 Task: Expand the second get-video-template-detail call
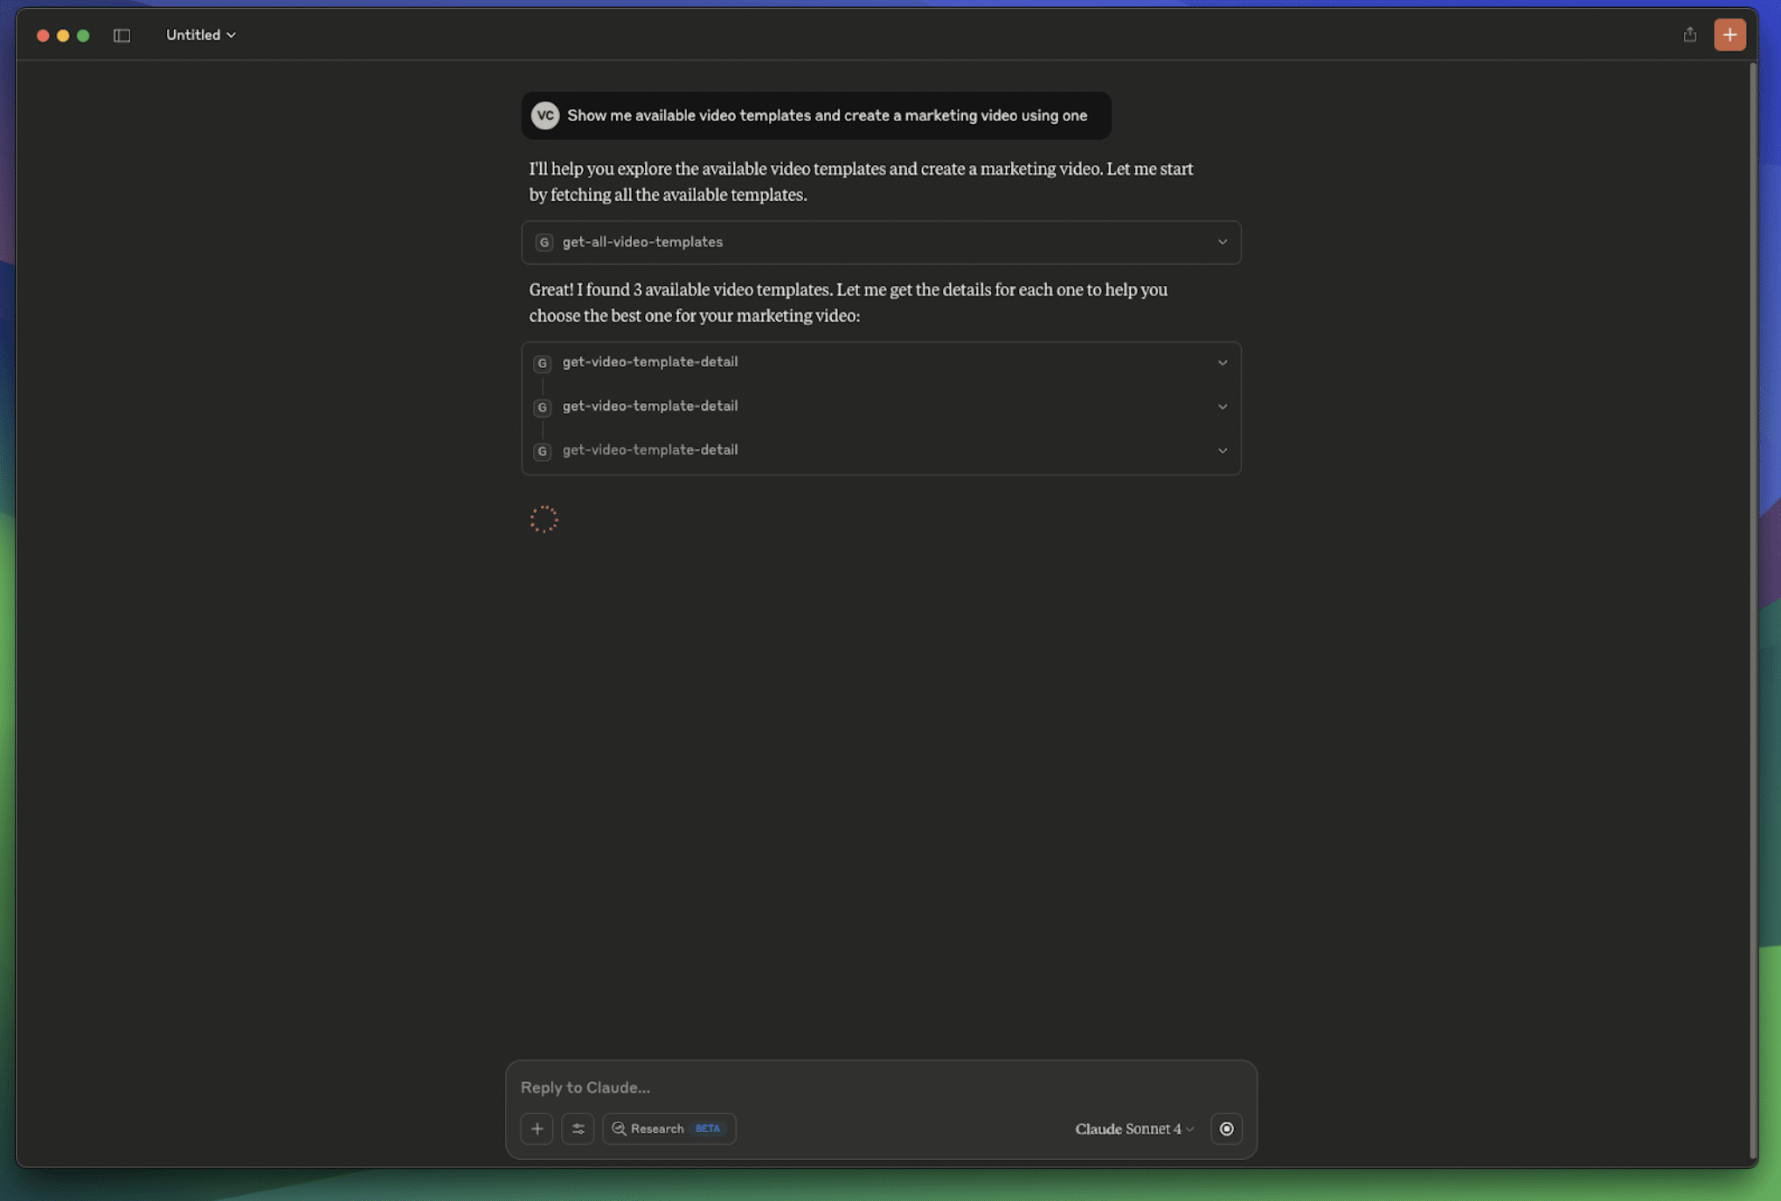(1222, 406)
